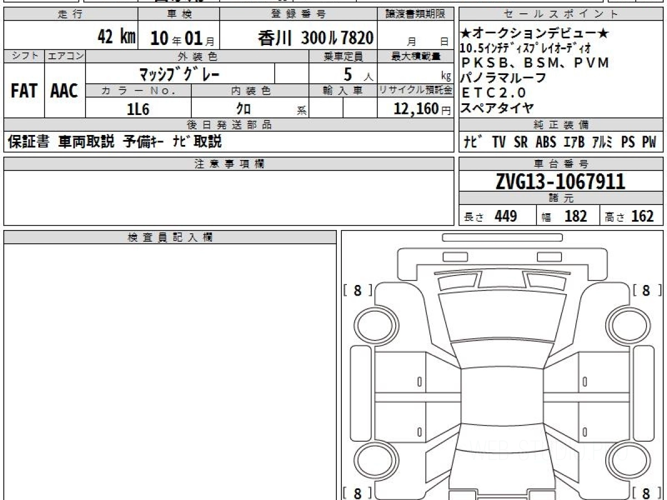
Task: Select exterior color マッシブグレー
Action: pos(180,73)
